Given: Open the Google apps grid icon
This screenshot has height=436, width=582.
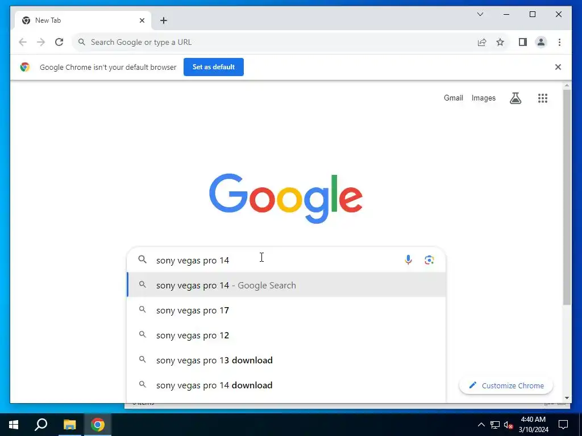Looking at the screenshot, I should (543, 98).
